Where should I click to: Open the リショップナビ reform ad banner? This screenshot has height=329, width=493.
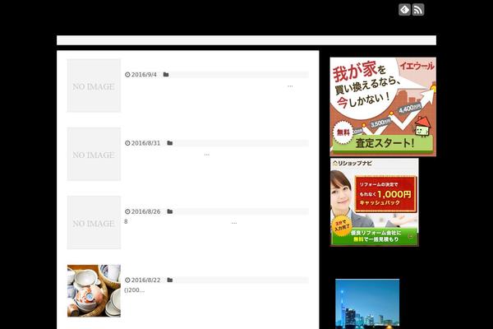tap(374, 202)
